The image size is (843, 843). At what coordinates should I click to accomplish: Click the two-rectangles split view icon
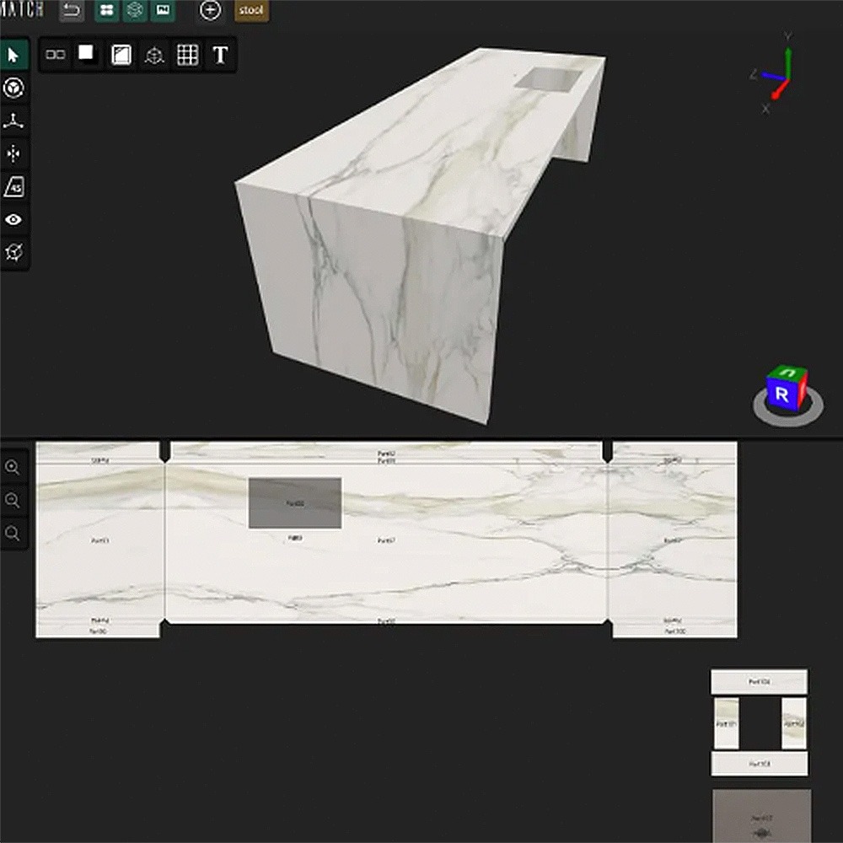(x=55, y=54)
